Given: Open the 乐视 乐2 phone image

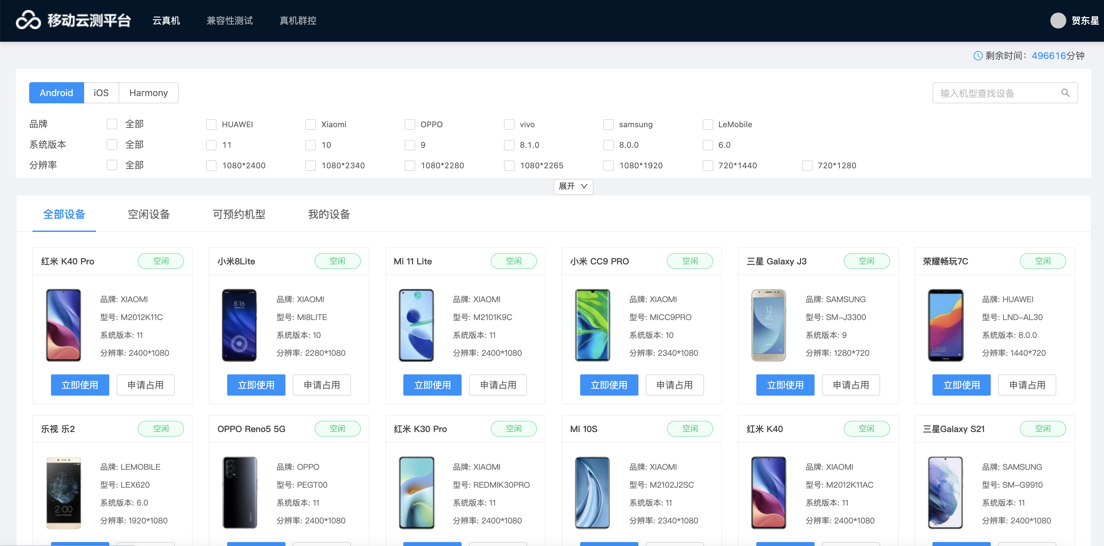Looking at the screenshot, I should [x=64, y=493].
